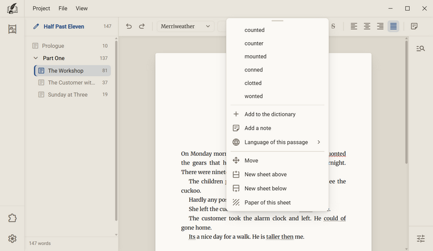This screenshot has width=433, height=251.
Task: Open the View menu
Action: 82,8
